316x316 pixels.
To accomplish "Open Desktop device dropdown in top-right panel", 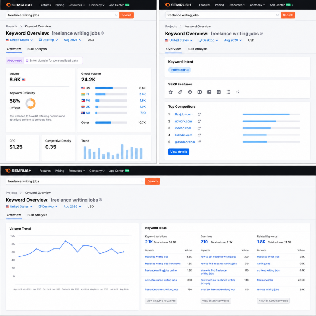I will coord(208,40).
